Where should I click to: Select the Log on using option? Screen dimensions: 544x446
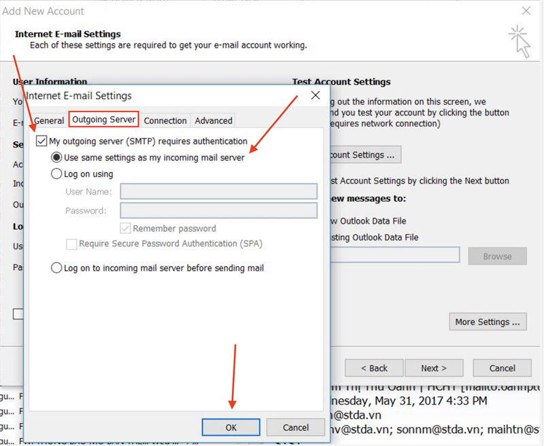pos(56,174)
